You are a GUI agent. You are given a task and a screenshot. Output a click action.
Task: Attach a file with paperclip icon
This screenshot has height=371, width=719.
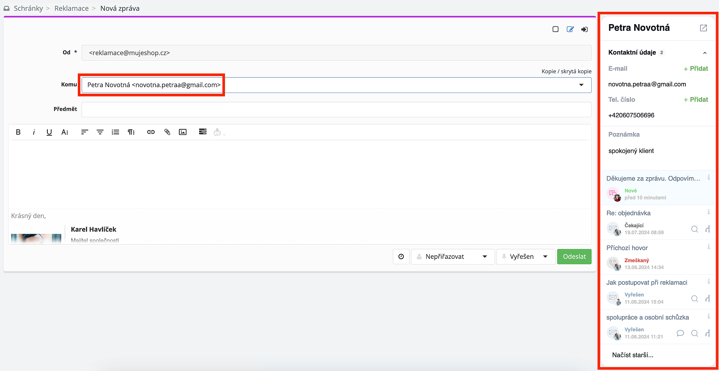(167, 132)
